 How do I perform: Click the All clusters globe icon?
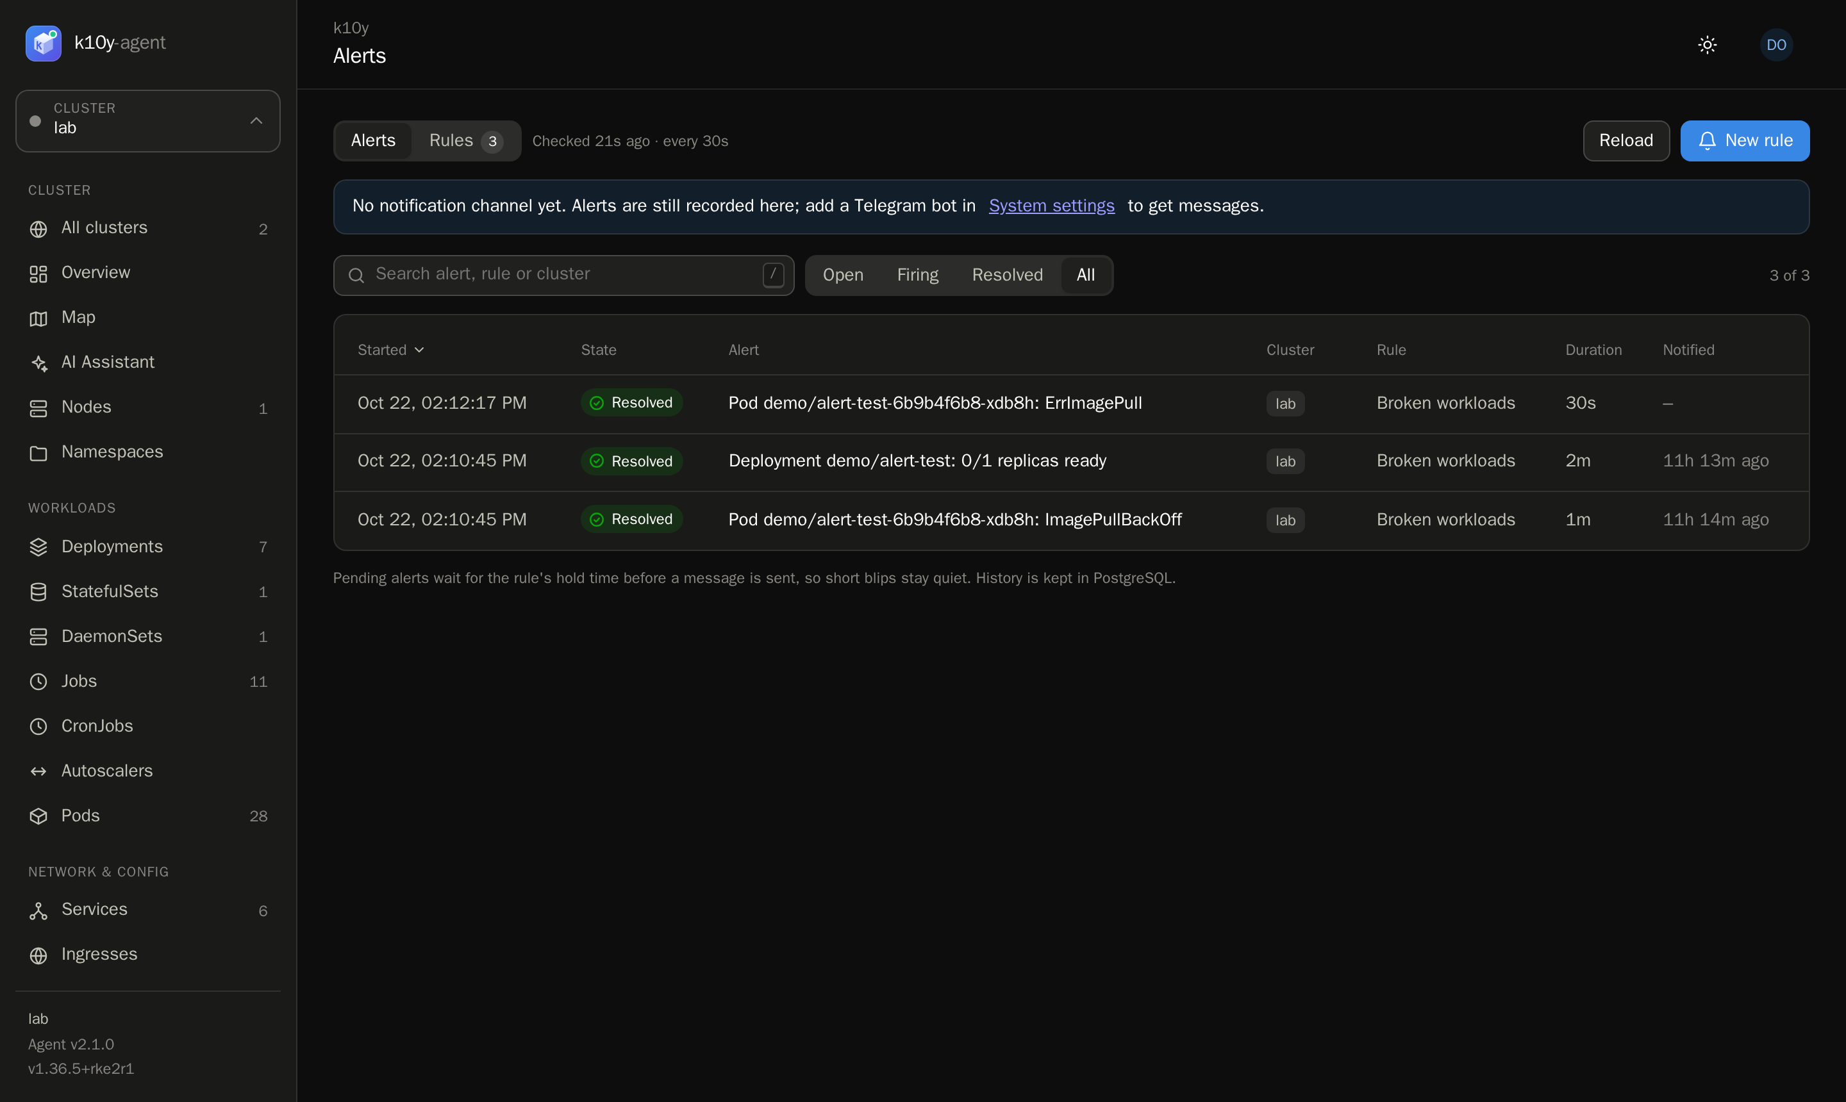(x=38, y=229)
